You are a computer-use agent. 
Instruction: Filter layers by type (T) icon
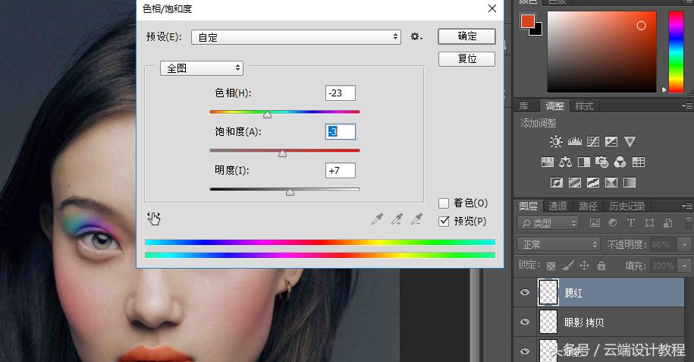point(631,223)
